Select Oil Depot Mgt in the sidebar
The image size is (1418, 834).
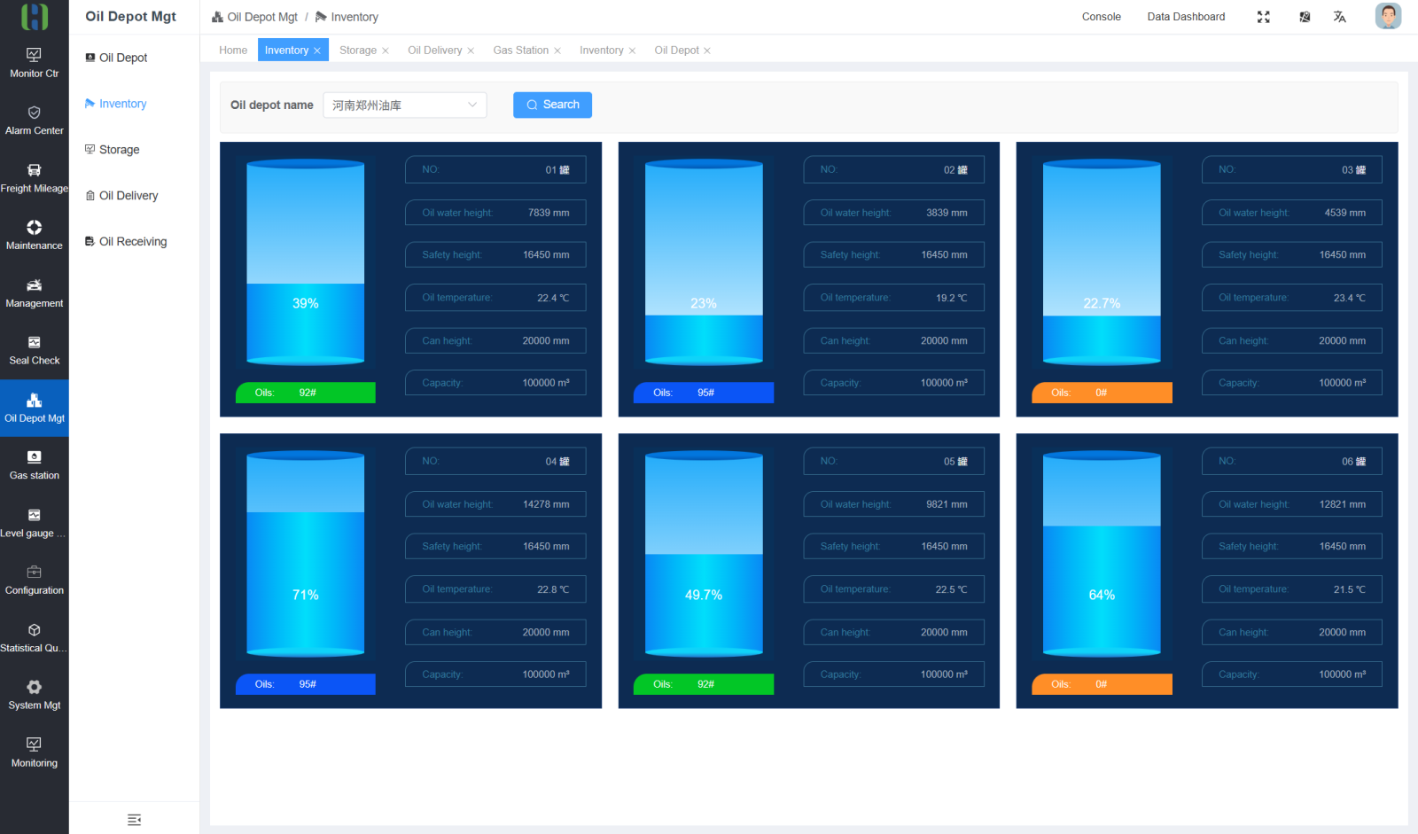34,409
